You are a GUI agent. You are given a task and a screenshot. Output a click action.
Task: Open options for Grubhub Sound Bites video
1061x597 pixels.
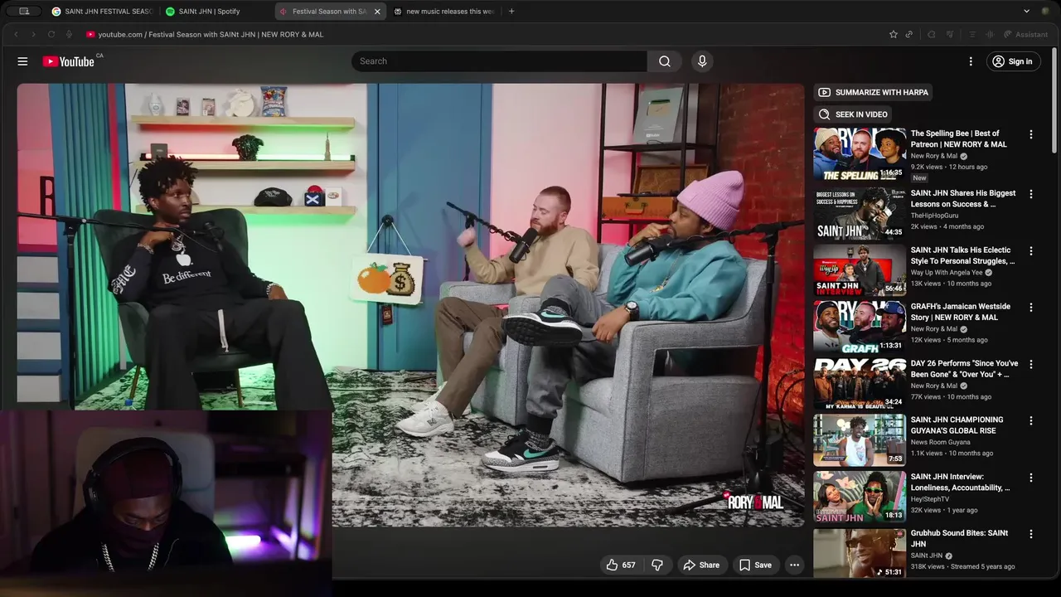(1031, 535)
